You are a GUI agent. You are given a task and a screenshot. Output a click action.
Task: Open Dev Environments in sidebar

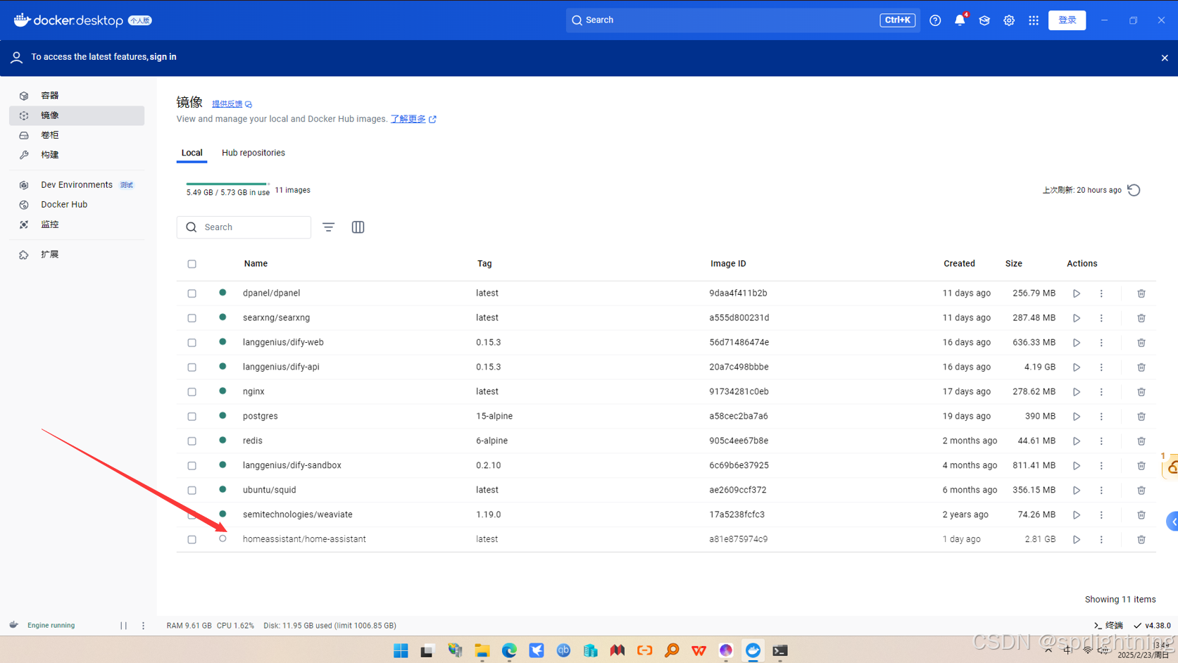click(77, 185)
